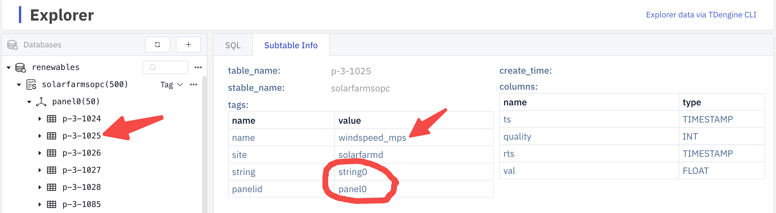Open the renewables database more options menu
This screenshot has width=776, height=213.
198,67
